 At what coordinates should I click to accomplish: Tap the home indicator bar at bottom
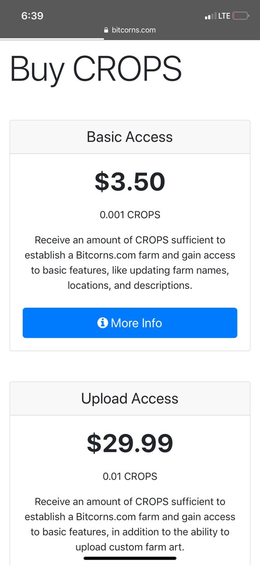[130, 558]
